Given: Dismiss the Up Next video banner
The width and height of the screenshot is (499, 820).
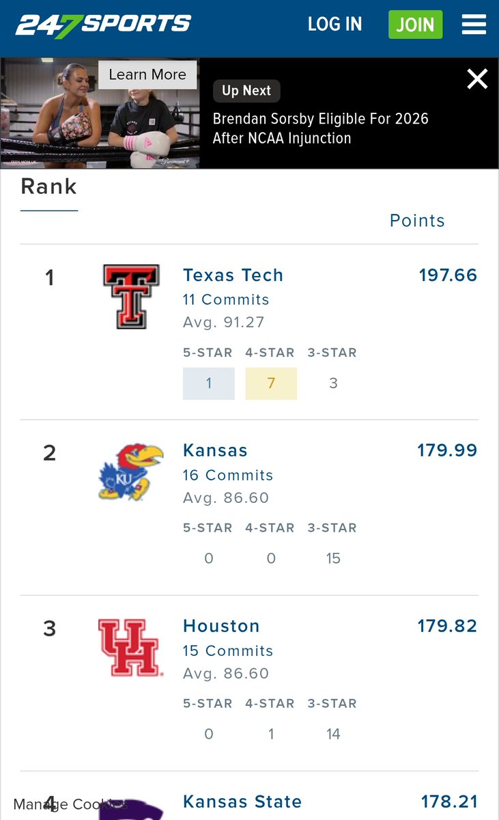Looking at the screenshot, I should 477,79.
